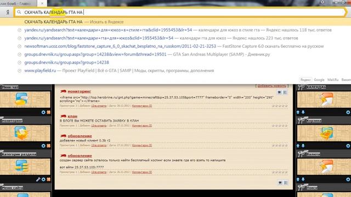Rate the мониторинг post with stars
Viewport: 351px width, 197px height.
tap(280, 106)
